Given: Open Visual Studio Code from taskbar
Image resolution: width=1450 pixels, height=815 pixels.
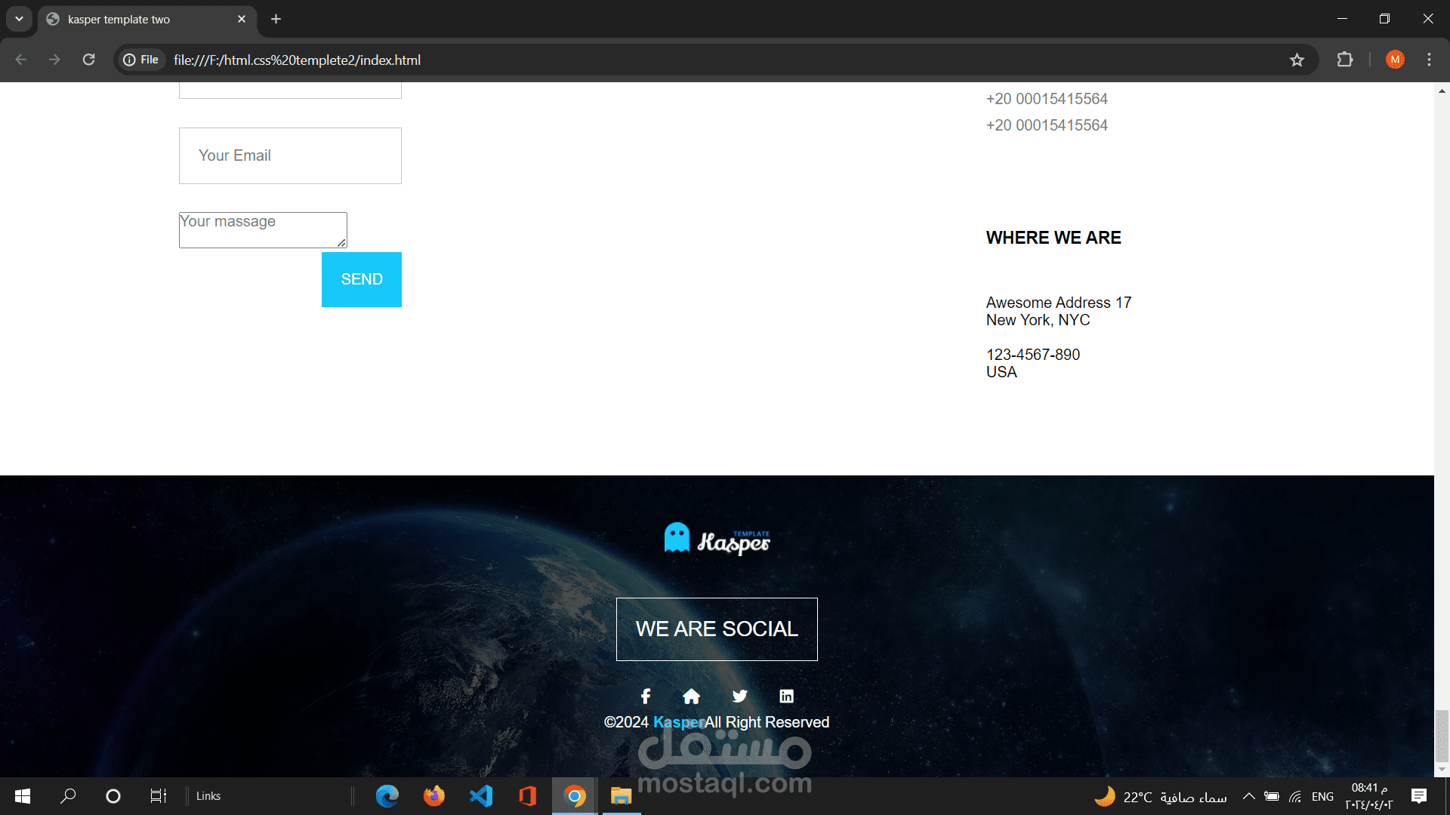Looking at the screenshot, I should pos(481,796).
